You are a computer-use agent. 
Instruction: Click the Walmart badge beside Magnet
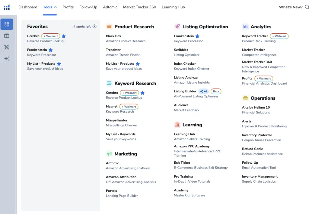coord(129,107)
